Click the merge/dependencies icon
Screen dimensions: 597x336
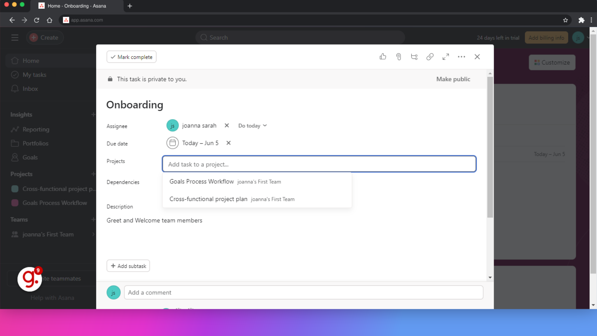414,57
